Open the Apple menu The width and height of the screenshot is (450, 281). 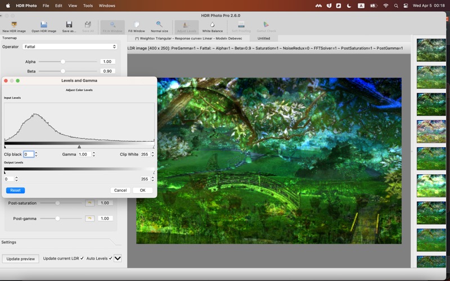coord(8,6)
